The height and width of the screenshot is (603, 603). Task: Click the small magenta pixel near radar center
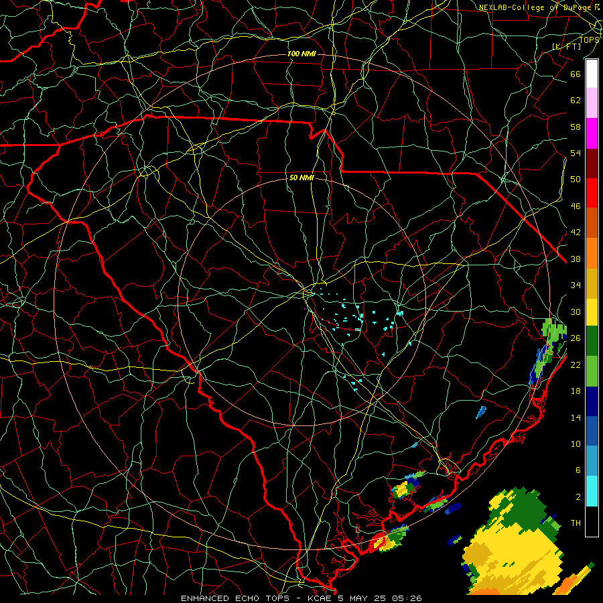305,309
